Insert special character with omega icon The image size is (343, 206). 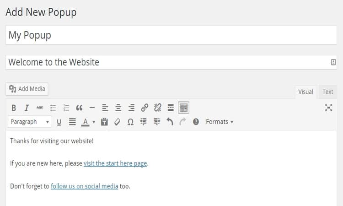[x=130, y=122]
